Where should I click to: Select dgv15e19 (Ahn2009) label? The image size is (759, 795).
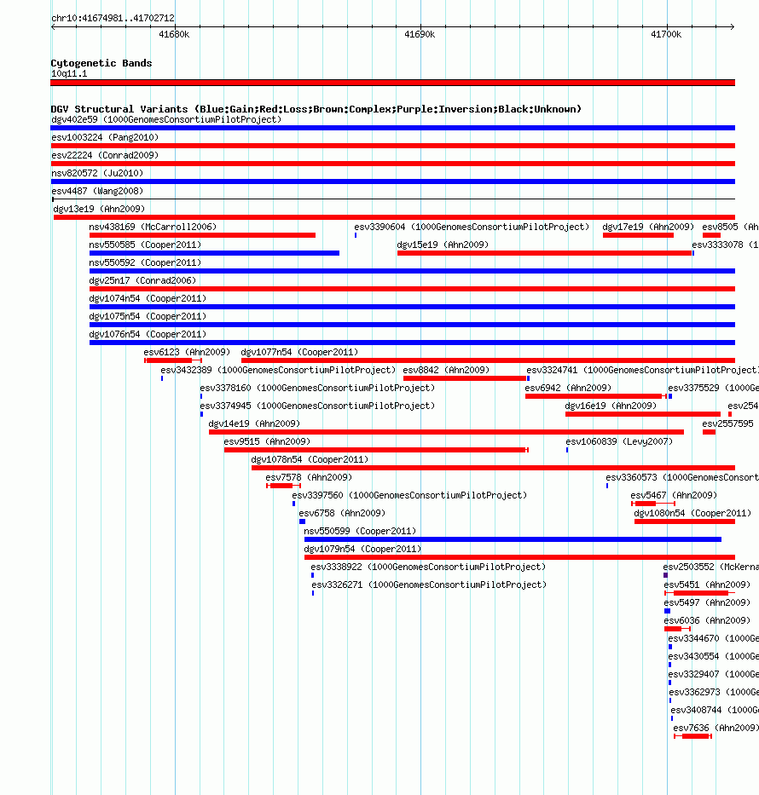(443, 245)
